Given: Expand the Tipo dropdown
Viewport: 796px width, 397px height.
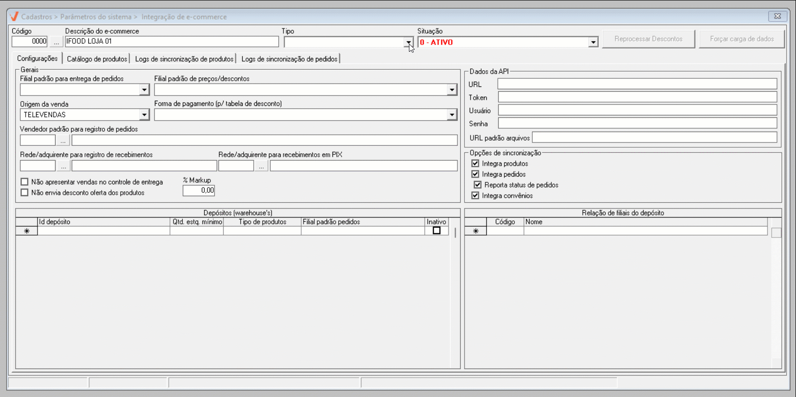Looking at the screenshot, I should 408,42.
